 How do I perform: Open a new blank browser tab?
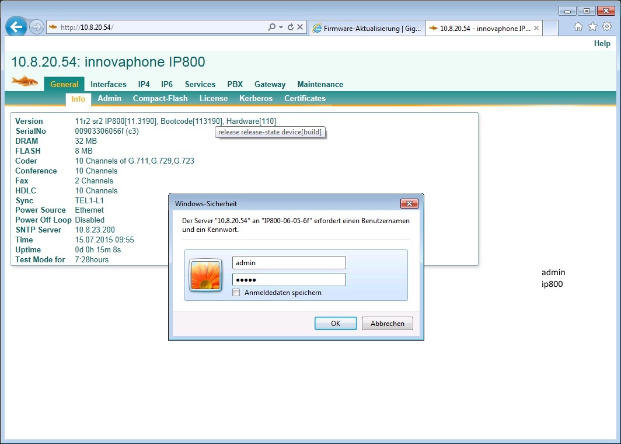tap(550, 28)
